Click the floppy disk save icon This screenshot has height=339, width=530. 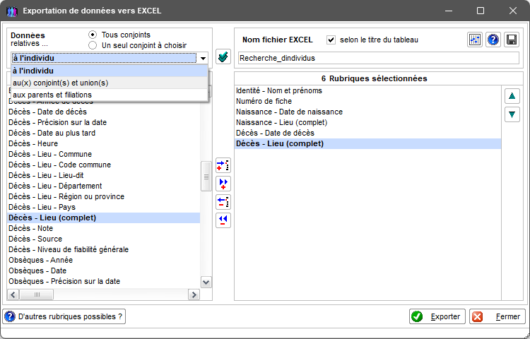tap(512, 40)
